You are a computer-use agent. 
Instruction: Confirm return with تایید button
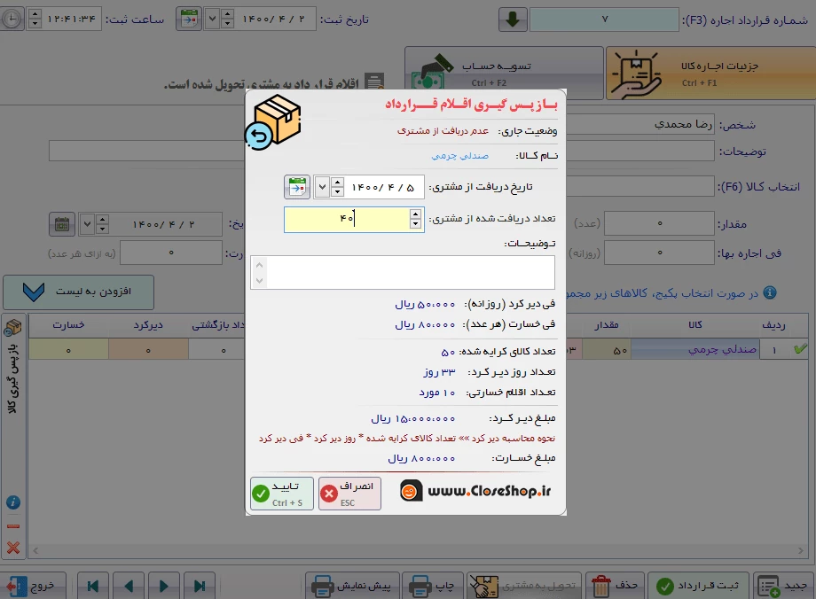[x=281, y=494]
